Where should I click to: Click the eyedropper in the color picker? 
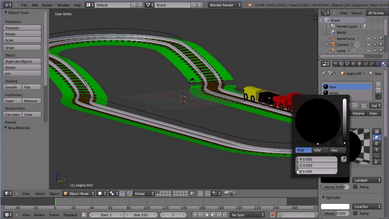343,159
